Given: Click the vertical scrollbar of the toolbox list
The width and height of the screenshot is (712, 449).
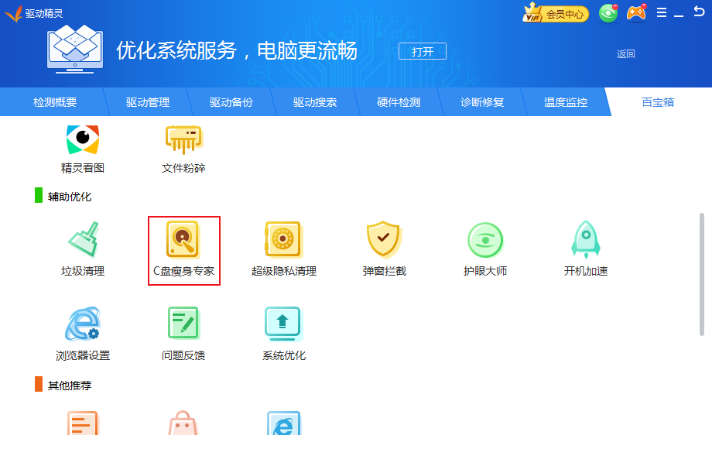Looking at the screenshot, I should (702, 273).
